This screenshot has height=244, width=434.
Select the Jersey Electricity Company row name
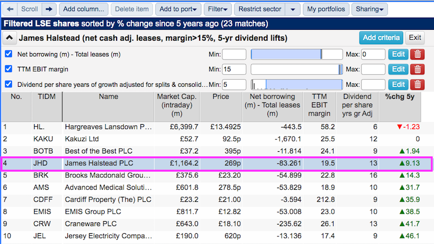(108, 236)
